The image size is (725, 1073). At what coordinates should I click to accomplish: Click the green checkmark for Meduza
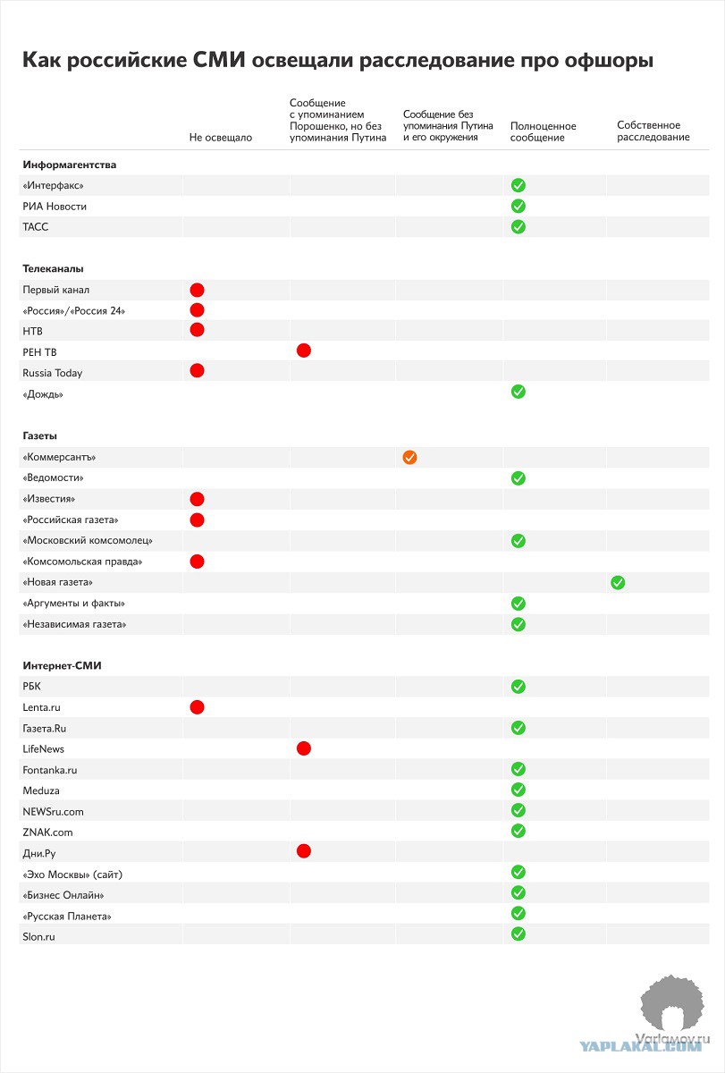(518, 790)
